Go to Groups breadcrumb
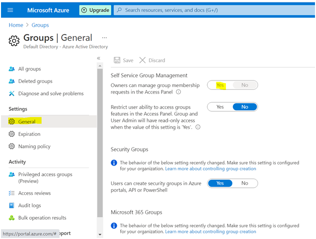This screenshot has height=239, width=316. tap(40, 25)
